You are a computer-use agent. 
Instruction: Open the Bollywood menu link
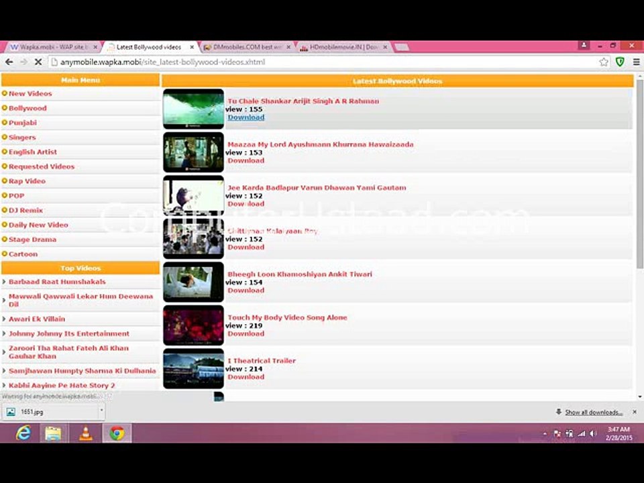[28, 109]
